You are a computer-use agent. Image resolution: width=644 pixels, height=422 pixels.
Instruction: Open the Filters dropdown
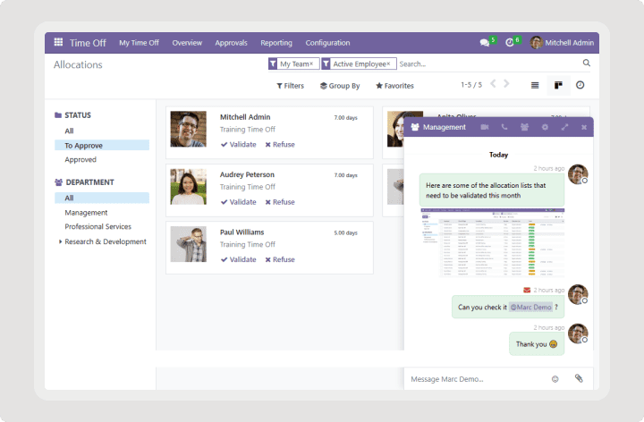click(290, 86)
